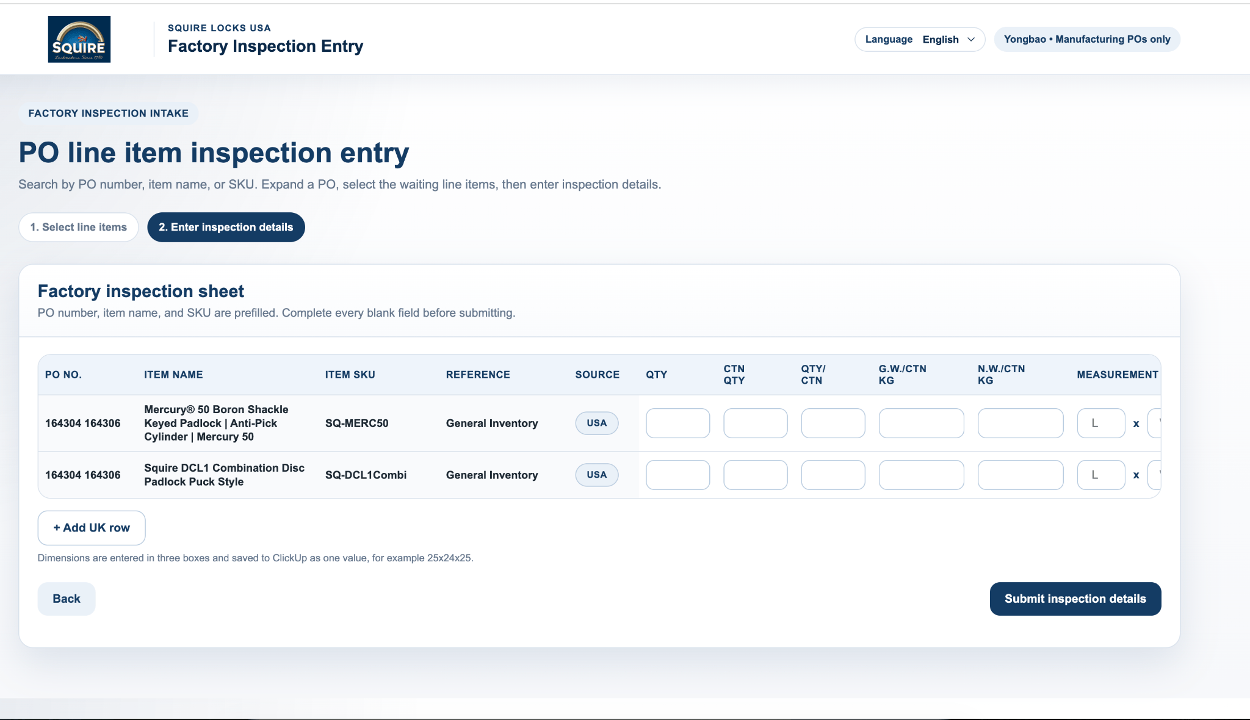Click N.W./CTN KG field for SQ-DCL1Combi row
This screenshot has height=720, width=1250.
click(1020, 475)
